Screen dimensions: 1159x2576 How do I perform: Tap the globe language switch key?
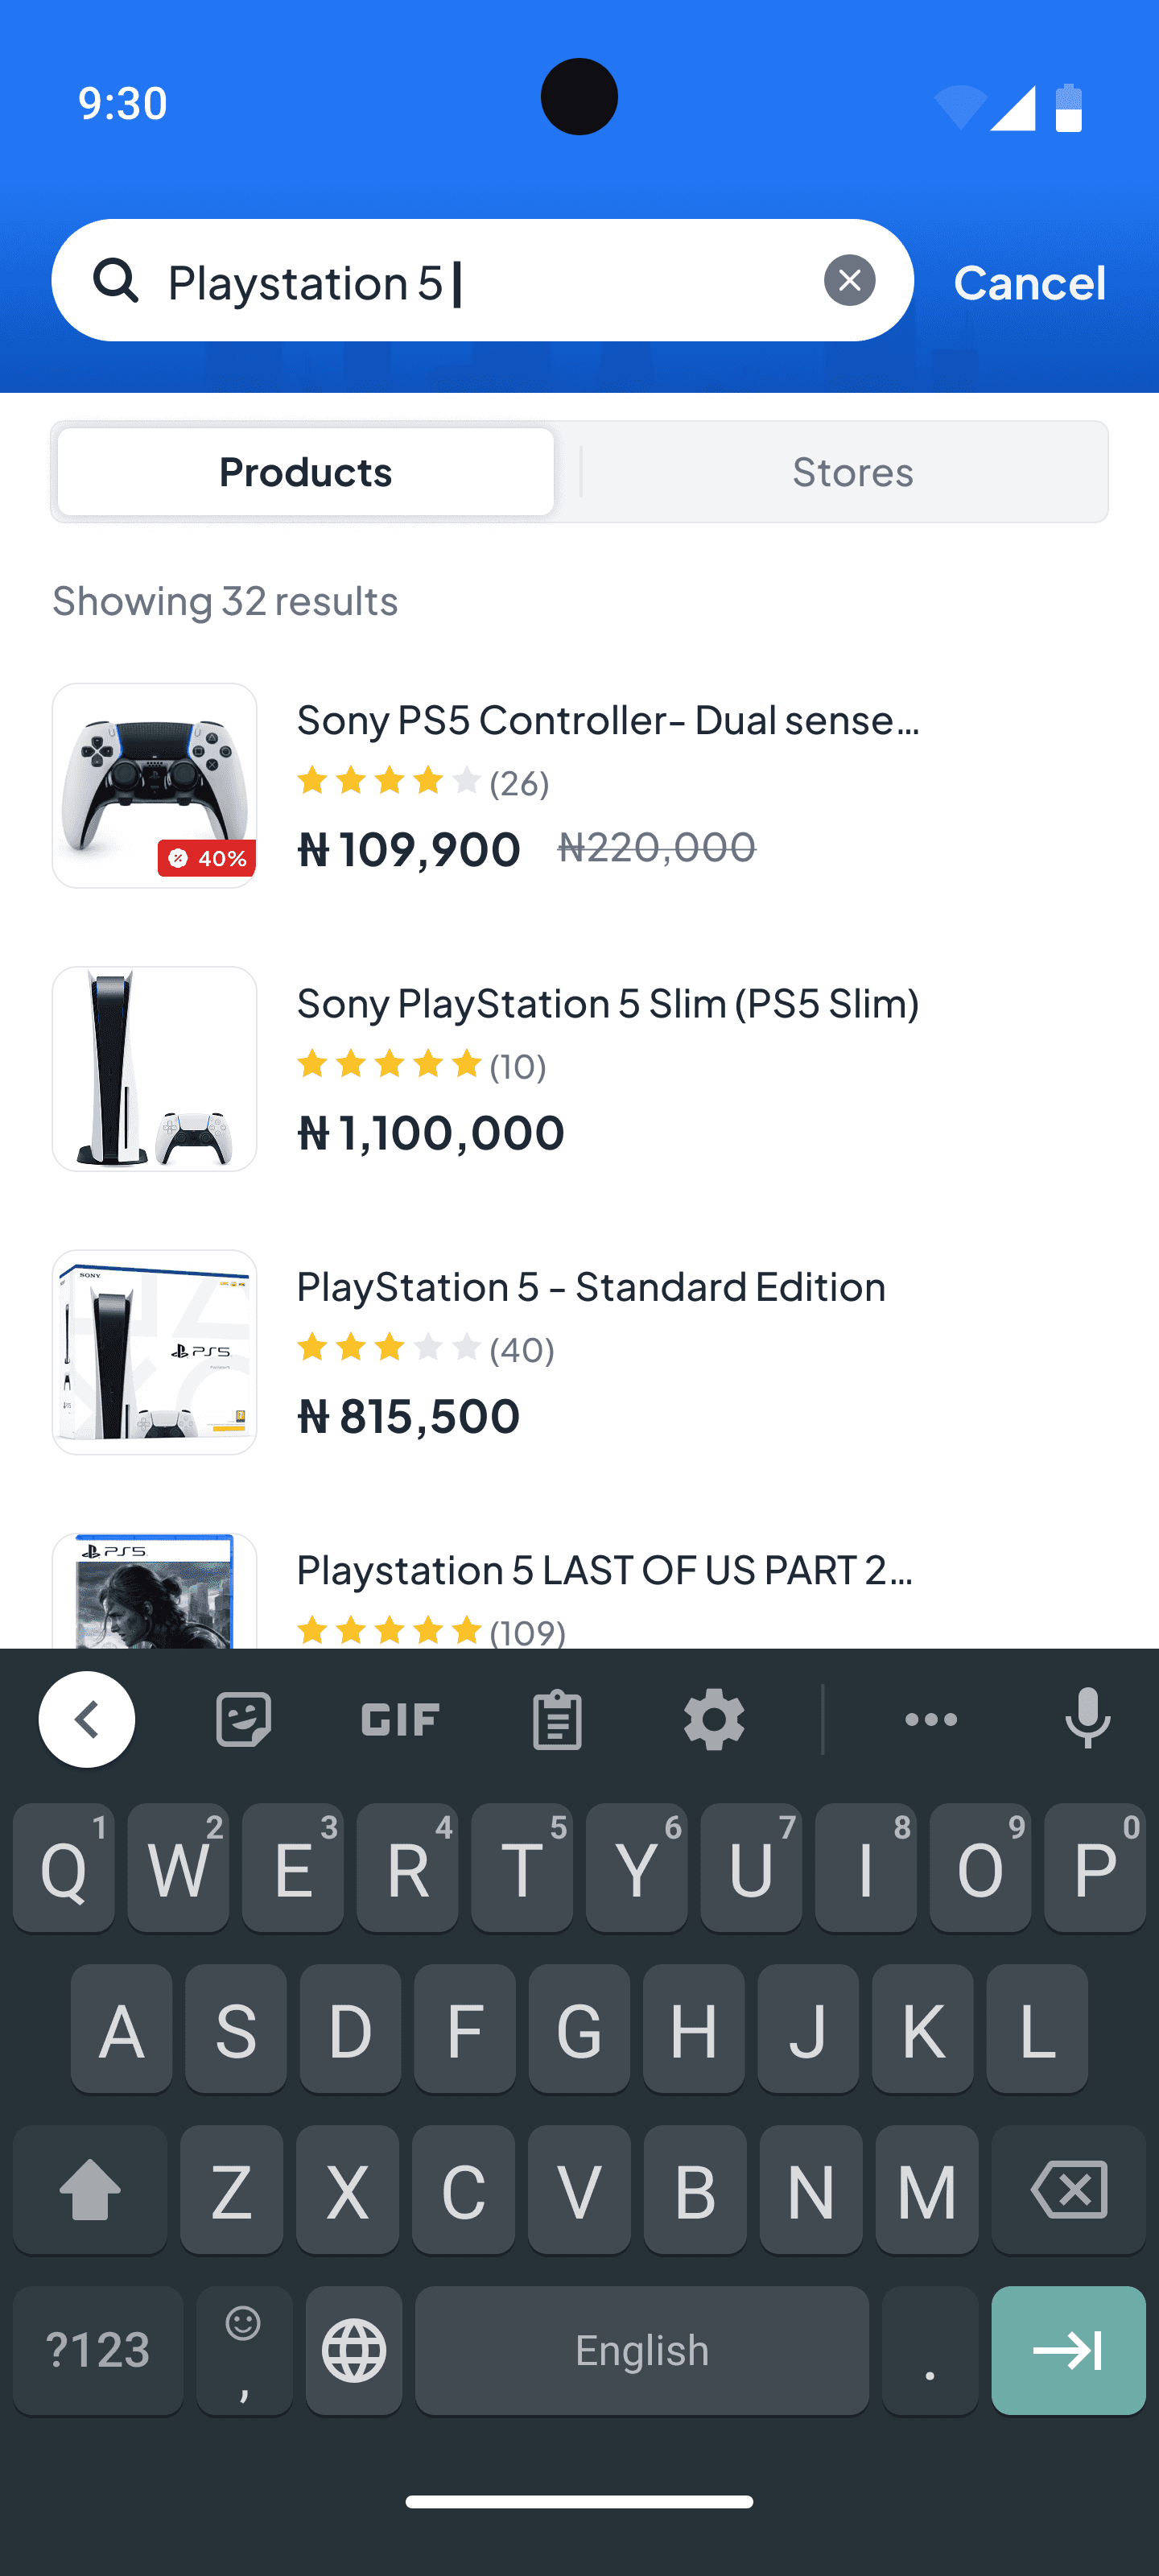[354, 2350]
